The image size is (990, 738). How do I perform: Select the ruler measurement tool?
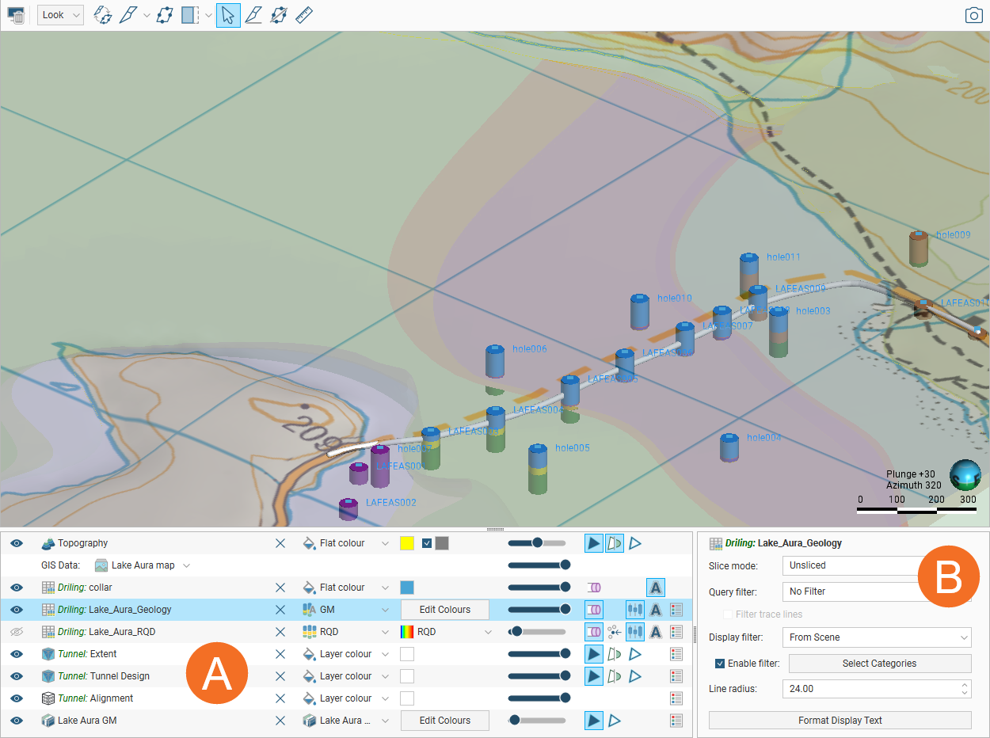point(304,15)
